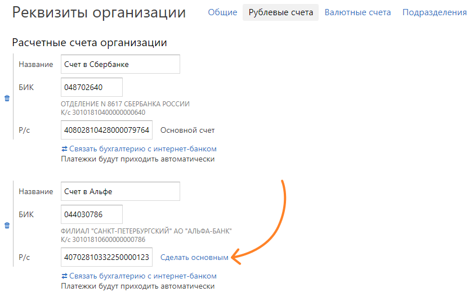Edit the БИК field 048702640
The width and height of the screenshot is (469, 292).
pos(92,87)
